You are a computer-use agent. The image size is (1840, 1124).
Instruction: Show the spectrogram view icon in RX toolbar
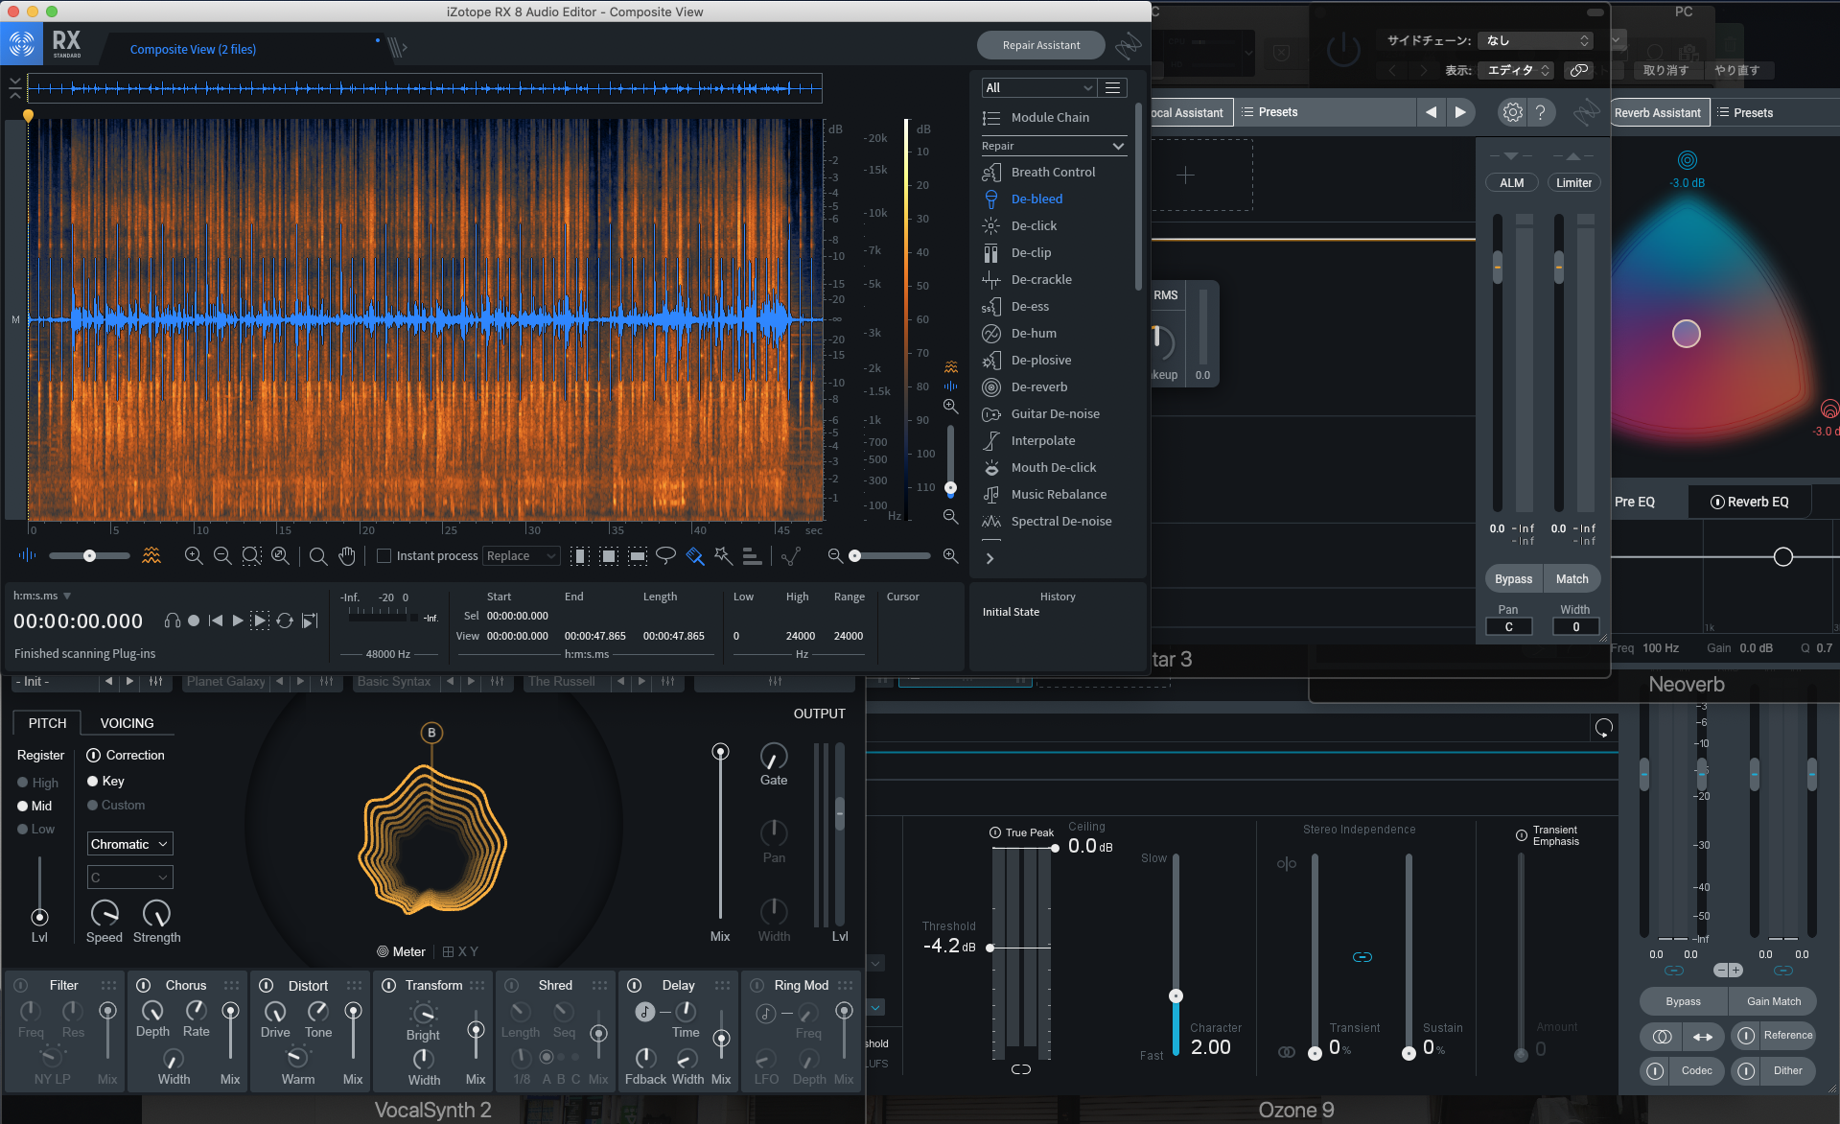[x=151, y=555]
